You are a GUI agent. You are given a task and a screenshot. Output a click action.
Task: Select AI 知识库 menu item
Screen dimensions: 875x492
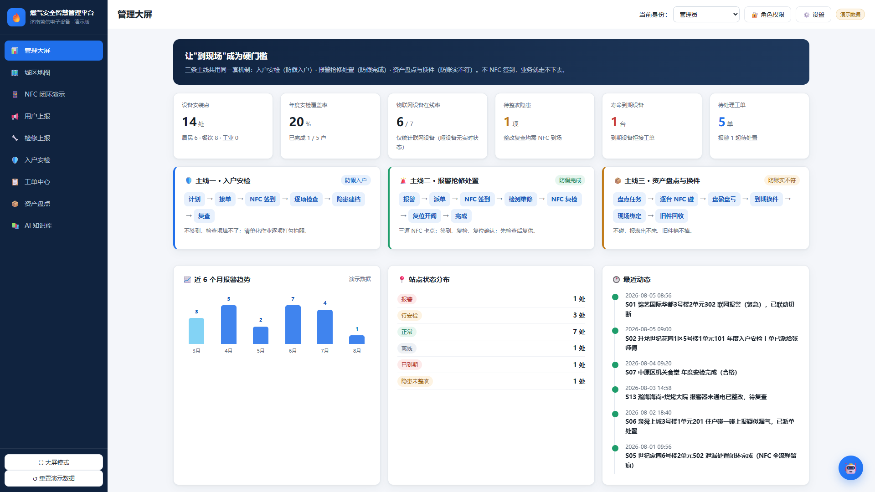click(54, 225)
